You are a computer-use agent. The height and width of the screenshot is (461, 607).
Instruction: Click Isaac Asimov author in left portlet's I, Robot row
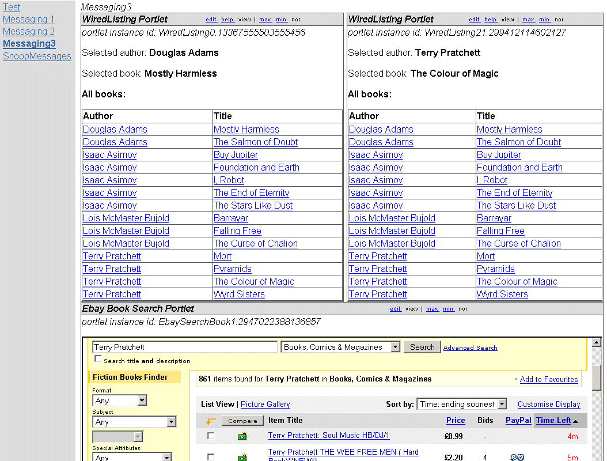(x=109, y=180)
